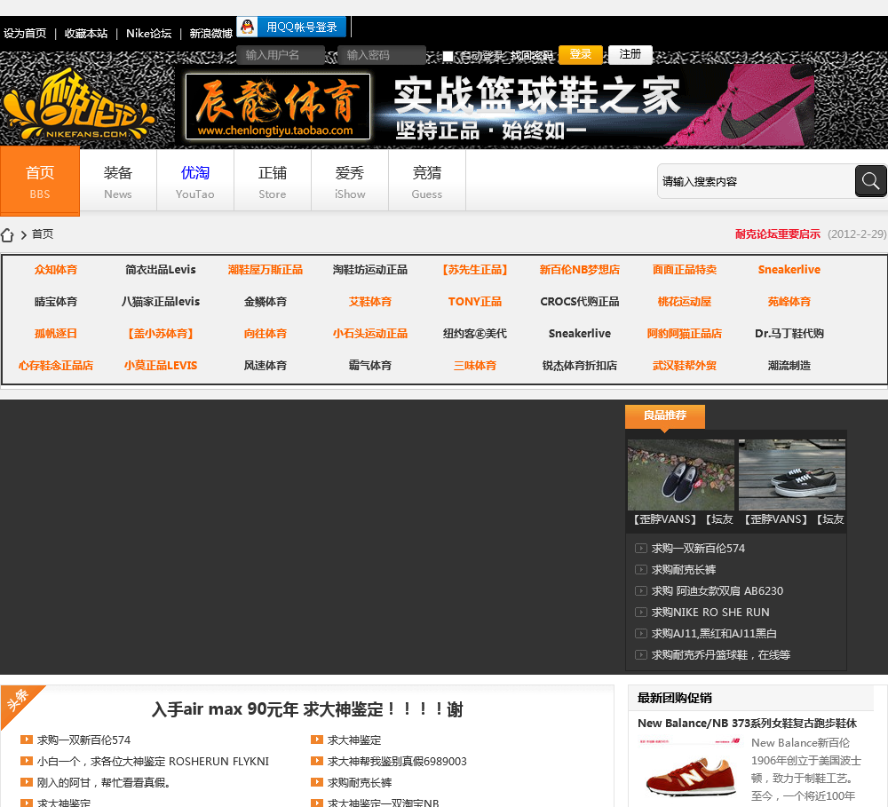888x807 pixels.
Task: Open left 歪脖VANS slip-on shoes thumbnail
Action: (681, 475)
